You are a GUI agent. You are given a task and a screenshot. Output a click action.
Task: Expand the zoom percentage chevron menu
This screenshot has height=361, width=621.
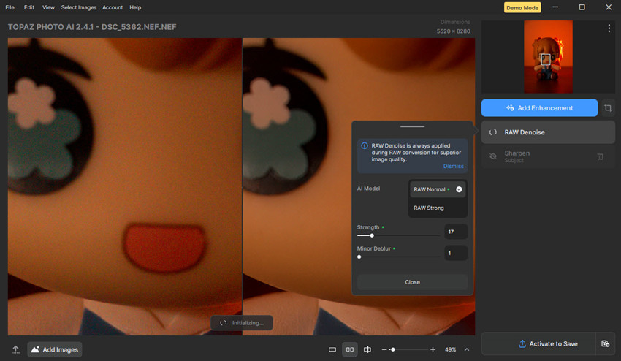pyautogui.click(x=467, y=350)
